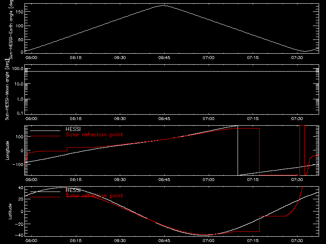Screen dimensions: 326x244
Task: Click the 0.1 tick on Moon angle plot
Action: click(20, 113)
